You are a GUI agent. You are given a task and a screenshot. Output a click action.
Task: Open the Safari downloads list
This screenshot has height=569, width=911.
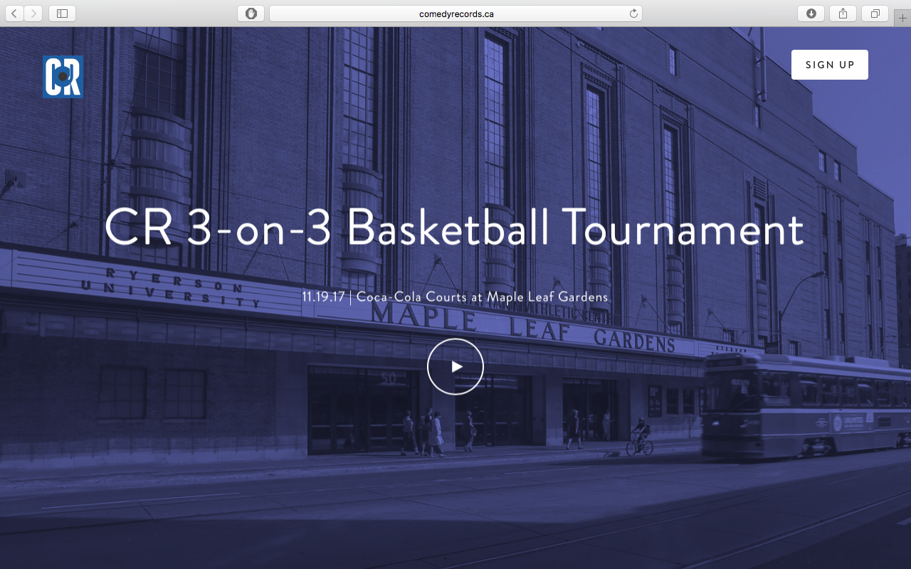tap(811, 14)
